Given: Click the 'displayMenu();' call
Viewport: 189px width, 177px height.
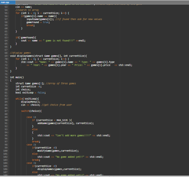Looking at the screenshot, I should pos(30,102).
